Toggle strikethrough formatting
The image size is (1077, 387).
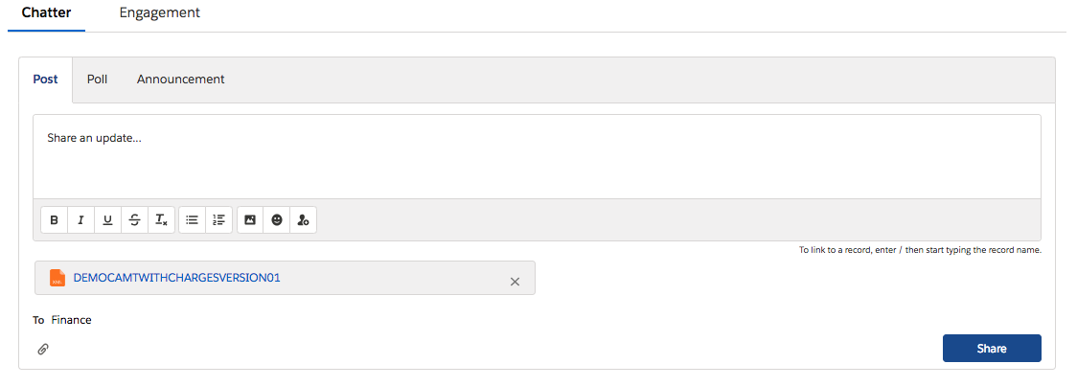click(134, 220)
